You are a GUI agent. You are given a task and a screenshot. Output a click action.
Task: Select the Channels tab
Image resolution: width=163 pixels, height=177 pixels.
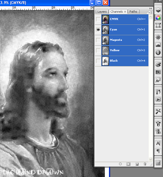tap(117, 11)
